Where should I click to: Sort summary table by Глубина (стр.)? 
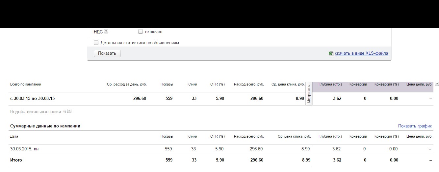coord(330,137)
